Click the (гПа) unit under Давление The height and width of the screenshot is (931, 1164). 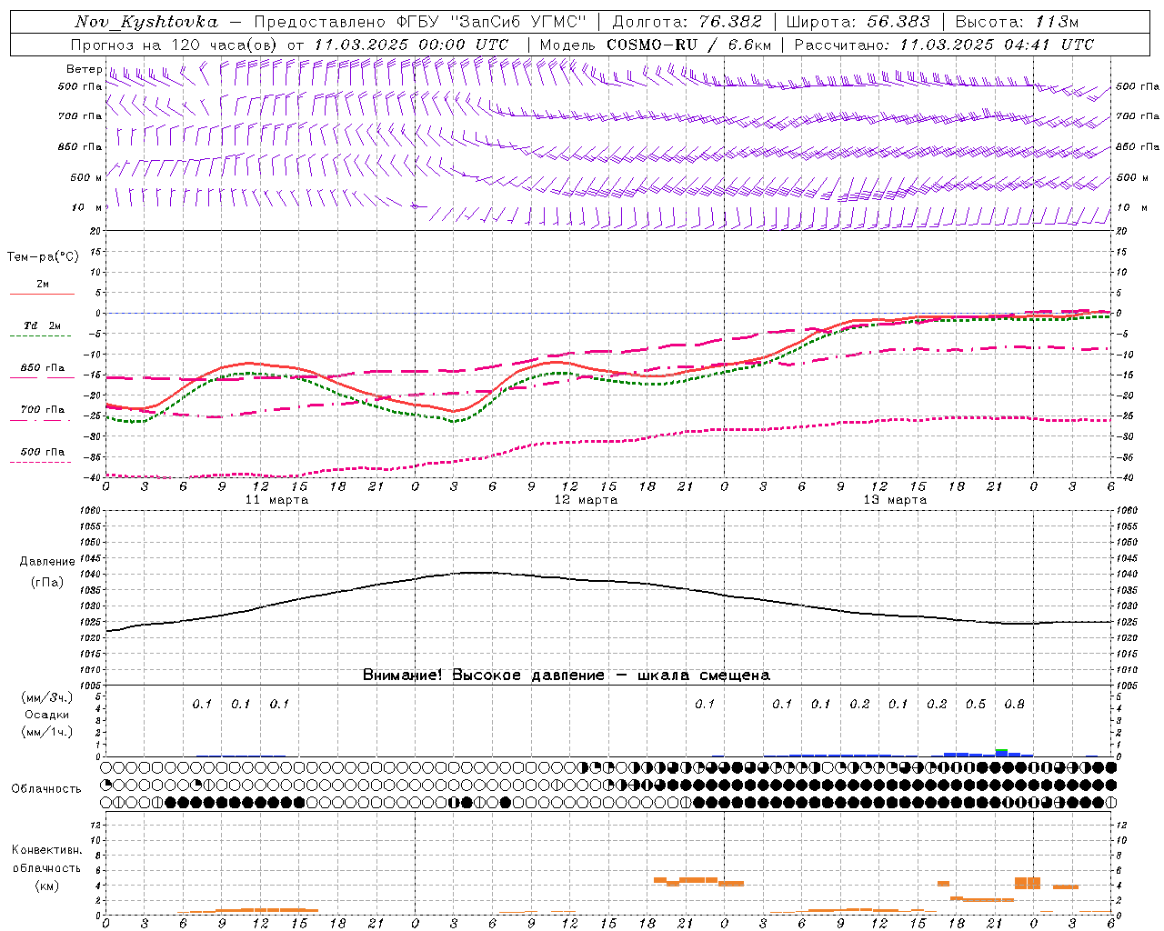[x=47, y=582]
